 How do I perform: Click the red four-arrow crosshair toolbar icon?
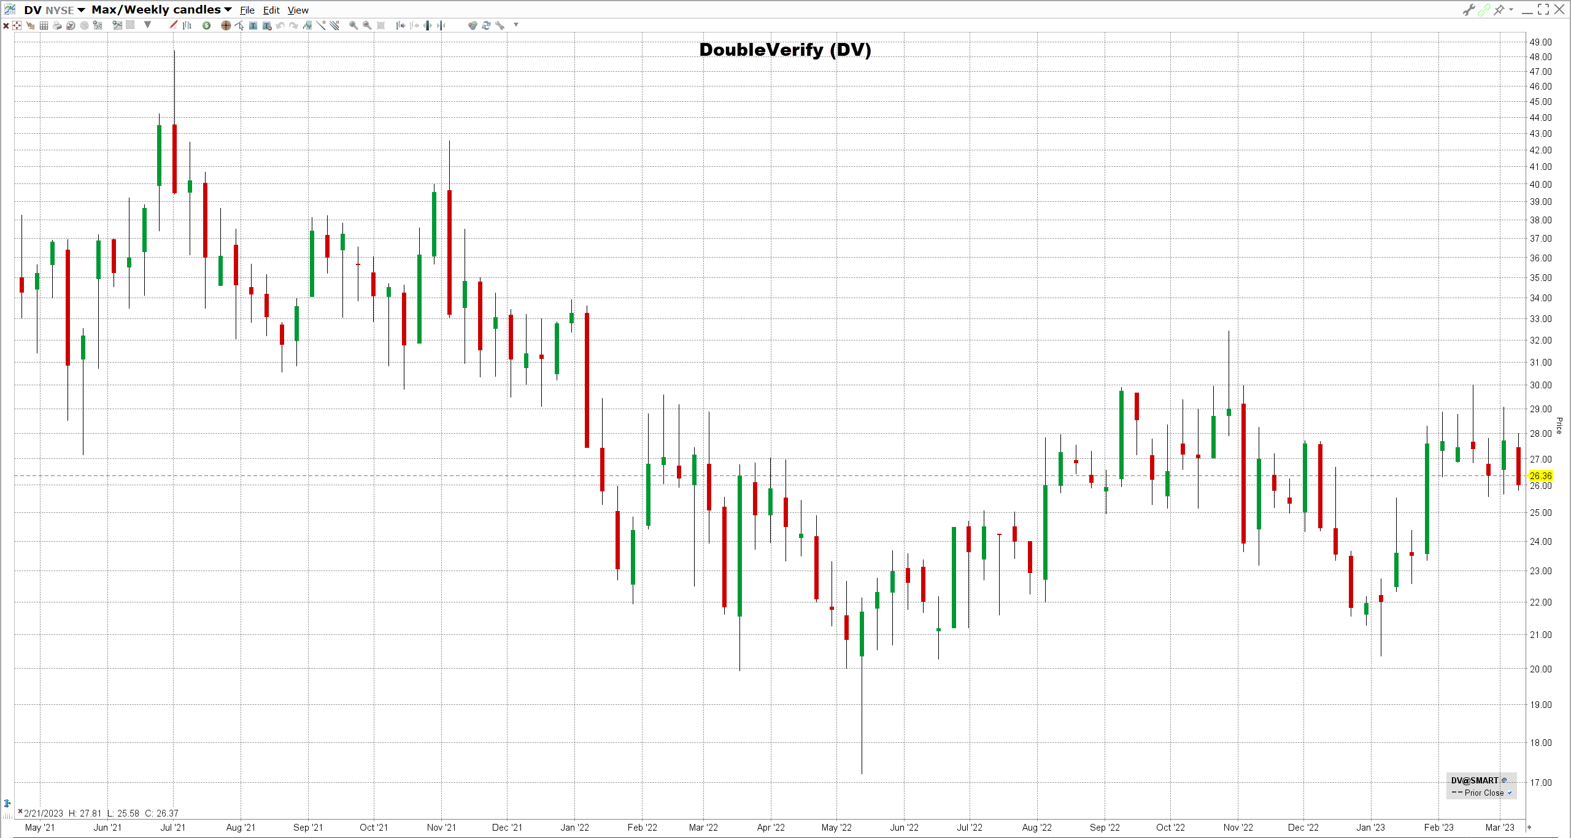17,25
